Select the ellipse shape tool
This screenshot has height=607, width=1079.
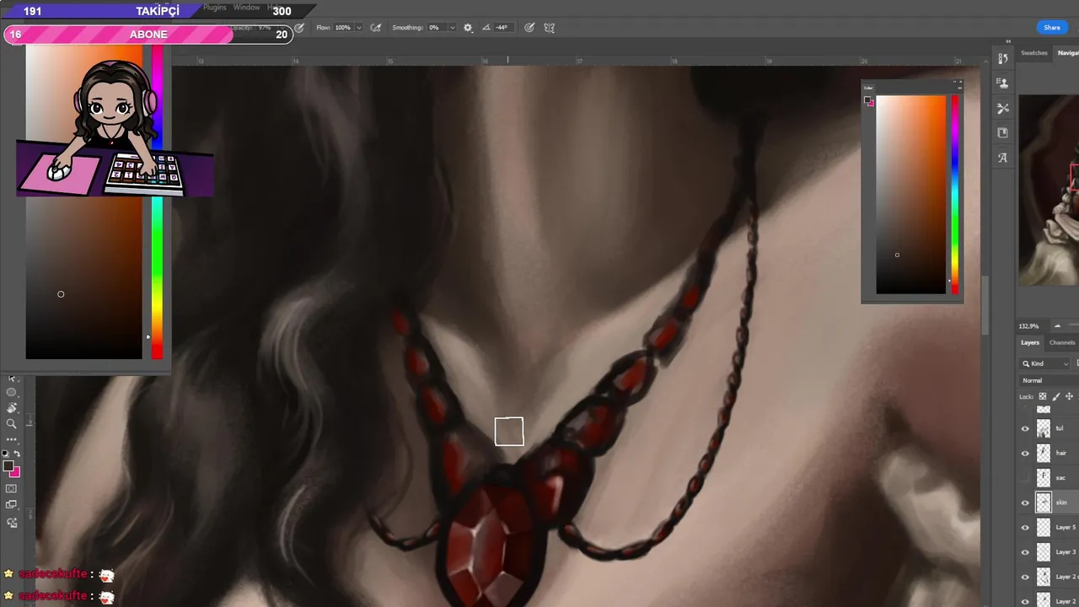pos(11,393)
